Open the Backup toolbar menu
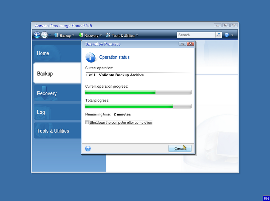The height and width of the screenshot is (201, 270). click(64, 35)
